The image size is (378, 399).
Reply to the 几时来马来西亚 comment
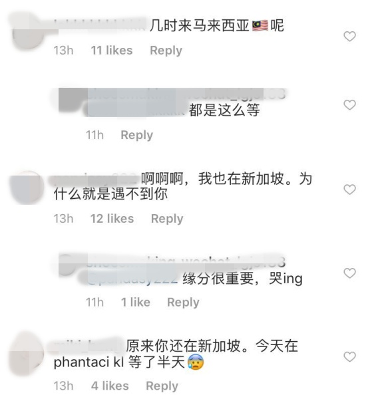pyautogui.click(x=166, y=51)
